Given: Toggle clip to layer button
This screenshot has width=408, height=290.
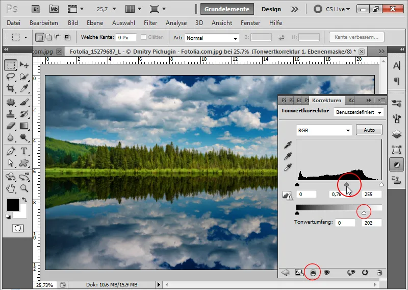Looking at the screenshot, I should coord(313,273).
